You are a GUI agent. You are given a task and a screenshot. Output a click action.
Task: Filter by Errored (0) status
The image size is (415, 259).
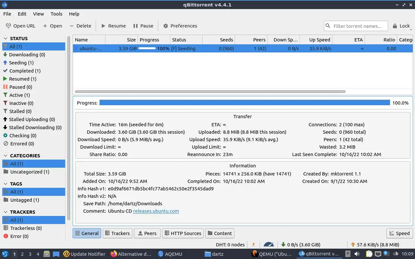click(x=34, y=144)
